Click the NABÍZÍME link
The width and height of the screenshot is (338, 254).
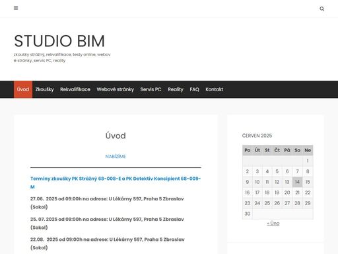click(x=116, y=156)
